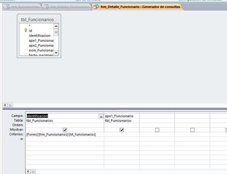
Task: Click the tbl_Funcionarios table title bar
Action: [x=39, y=19]
